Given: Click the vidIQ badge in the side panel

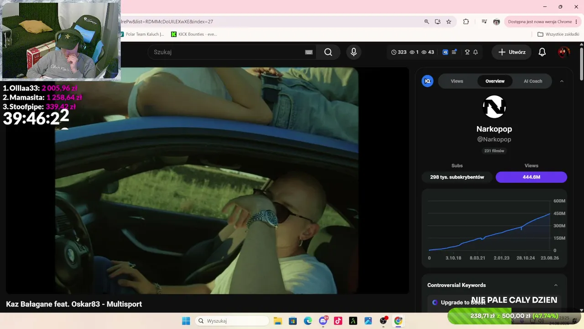Looking at the screenshot, I should pyautogui.click(x=428, y=81).
